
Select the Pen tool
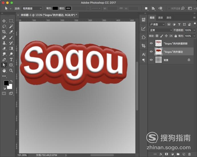4,60
